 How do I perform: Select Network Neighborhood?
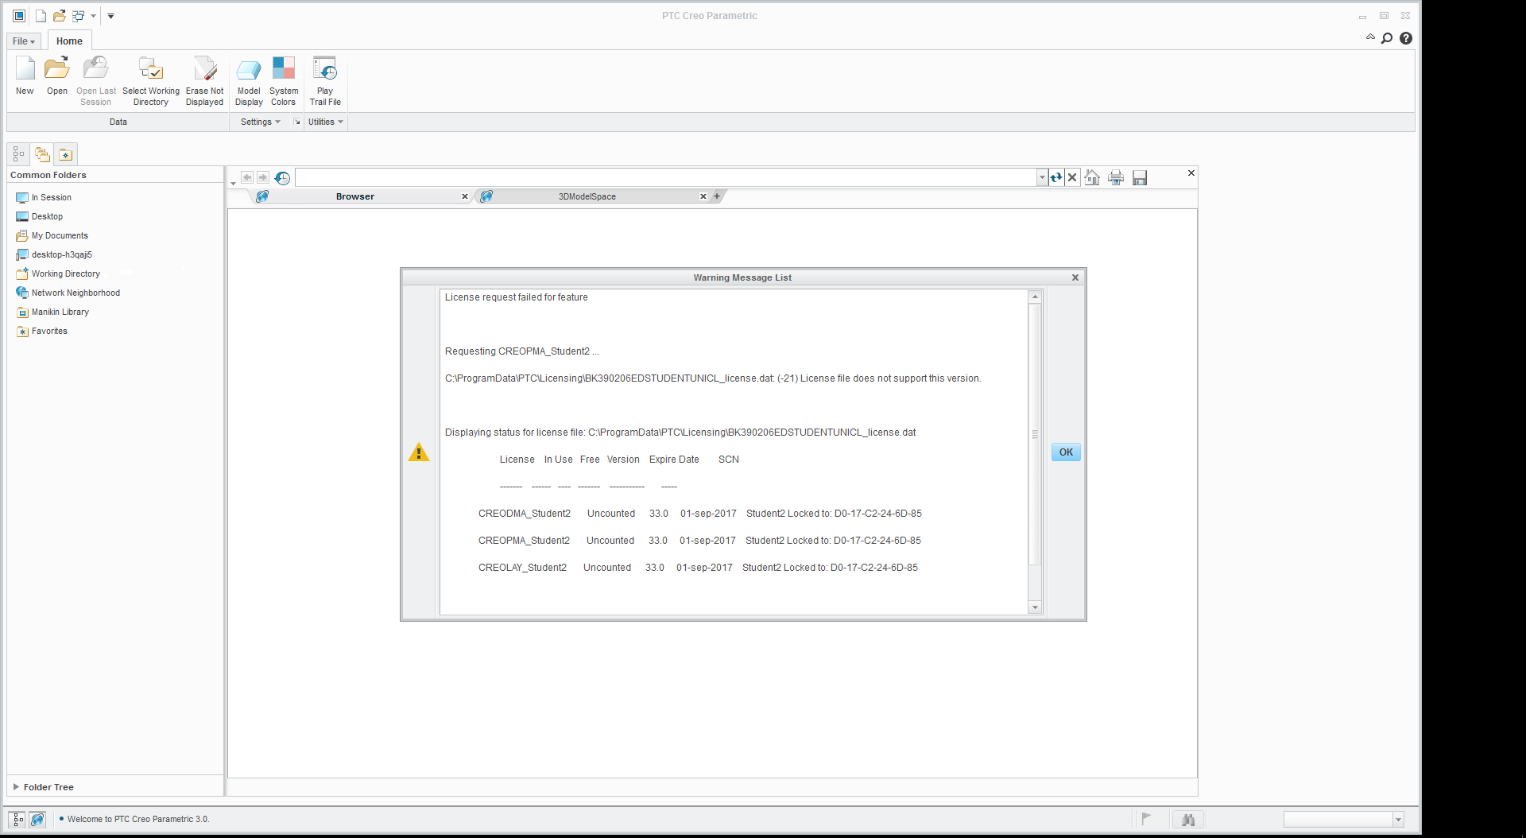point(76,293)
